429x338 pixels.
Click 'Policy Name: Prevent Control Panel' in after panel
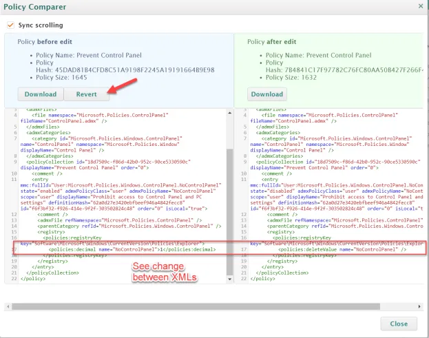tap(318, 55)
